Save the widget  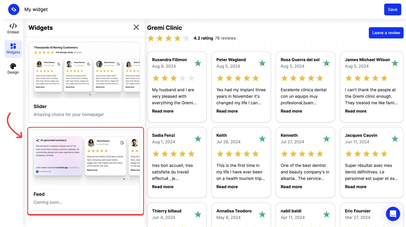tap(392, 9)
